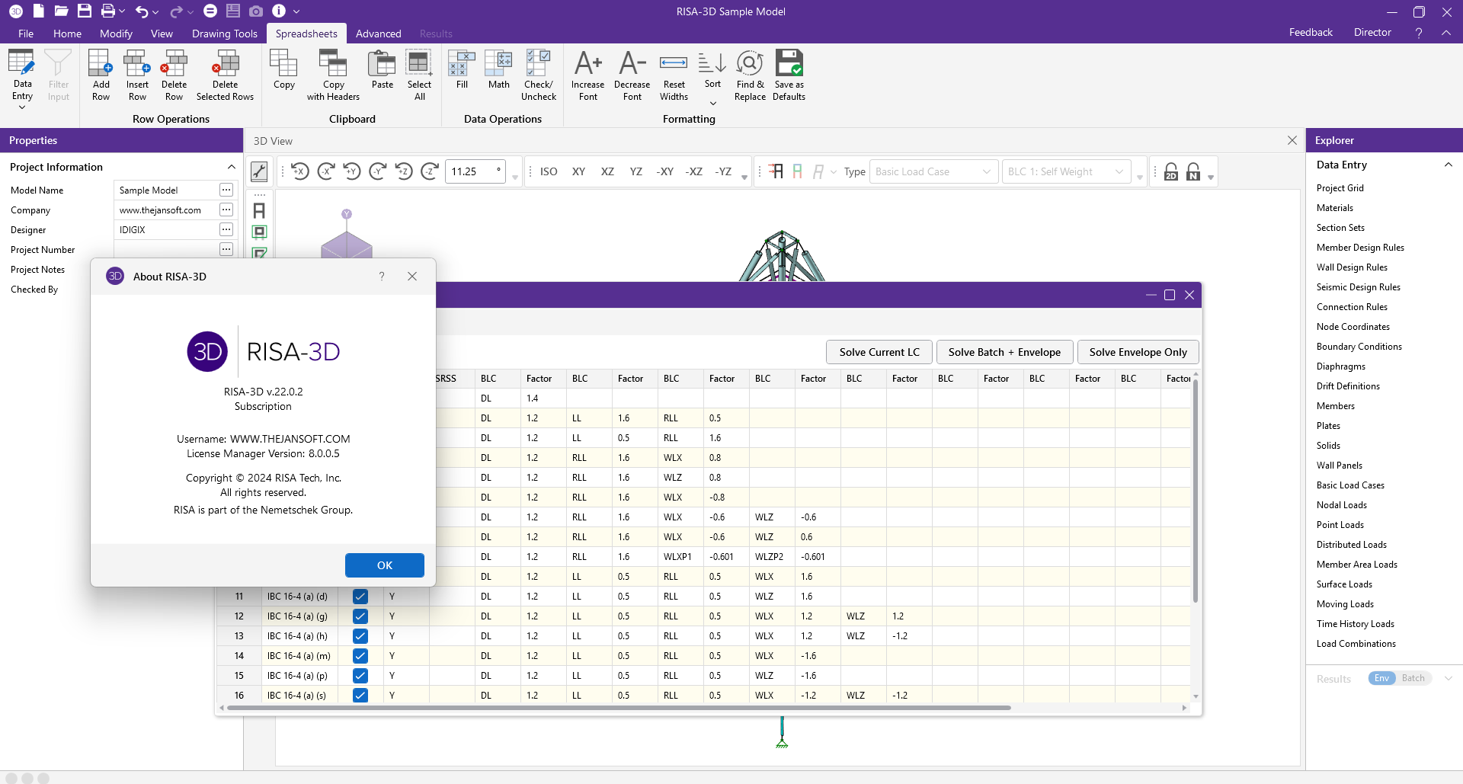Click the 2D lock icon
Screen dimensions: 1463x784
click(x=1171, y=171)
